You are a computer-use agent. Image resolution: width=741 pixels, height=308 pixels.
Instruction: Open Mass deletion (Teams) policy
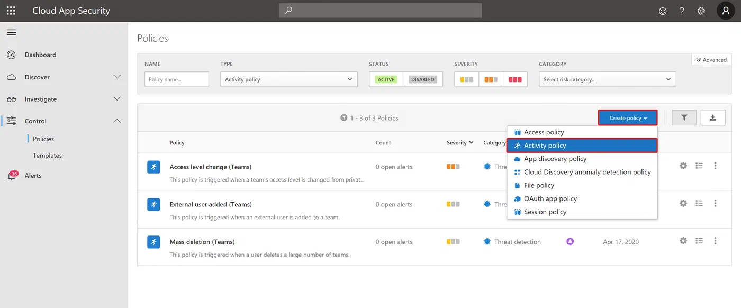tap(202, 242)
